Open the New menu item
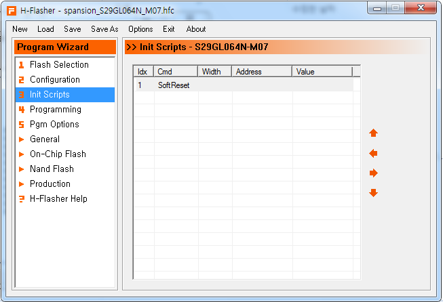 [20, 29]
